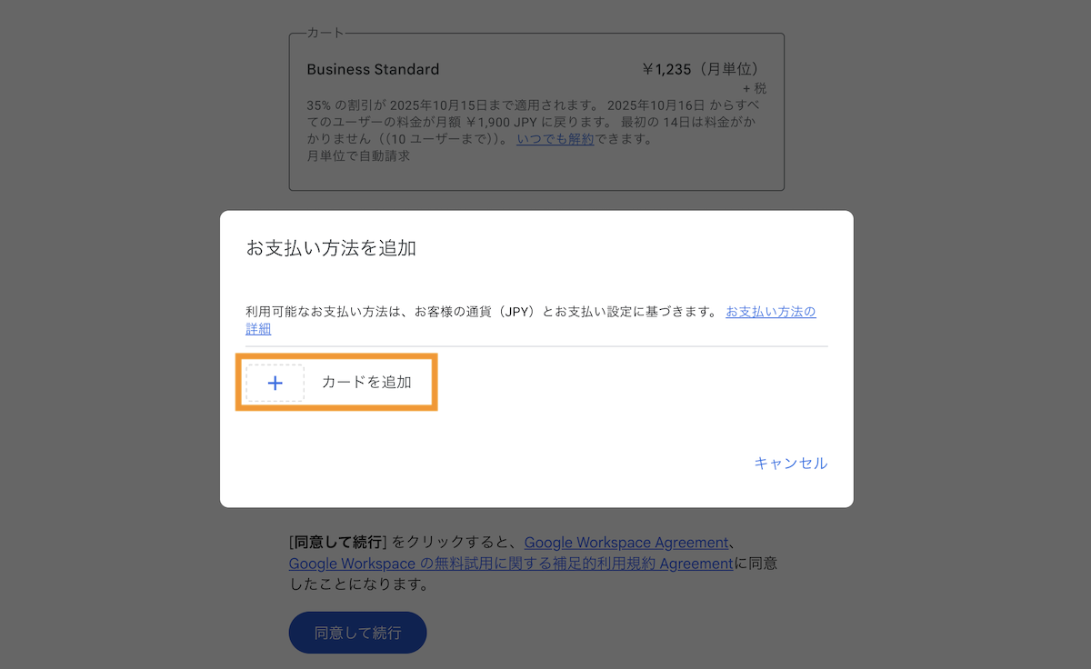Click the したことになります closing text
Screen dimensions: 1091x669
[358, 584]
